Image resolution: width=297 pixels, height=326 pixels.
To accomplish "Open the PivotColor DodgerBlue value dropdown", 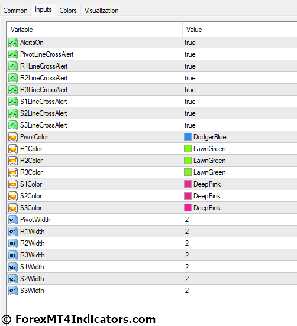I will [240, 137].
